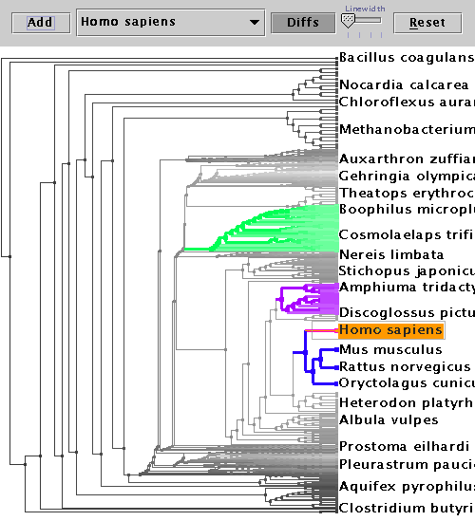Click the Linewidth slider thumb

point(349,21)
